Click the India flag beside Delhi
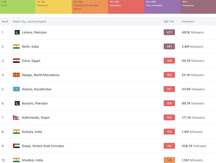This screenshot has height=163, width=216. pyautogui.click(x=16, y=46)
